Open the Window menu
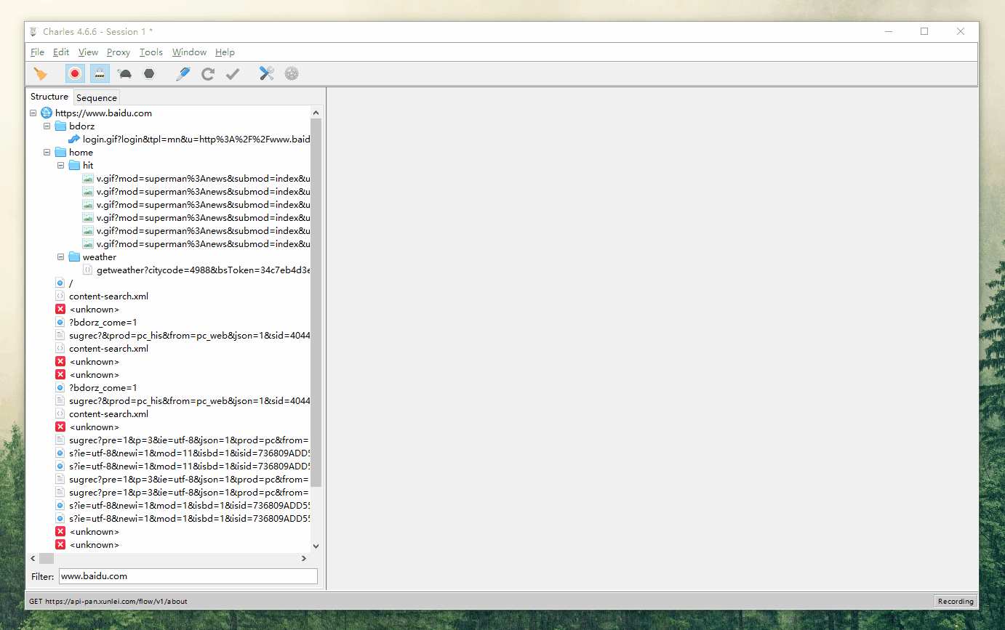Screen dimensions: 1005x630 189,52
